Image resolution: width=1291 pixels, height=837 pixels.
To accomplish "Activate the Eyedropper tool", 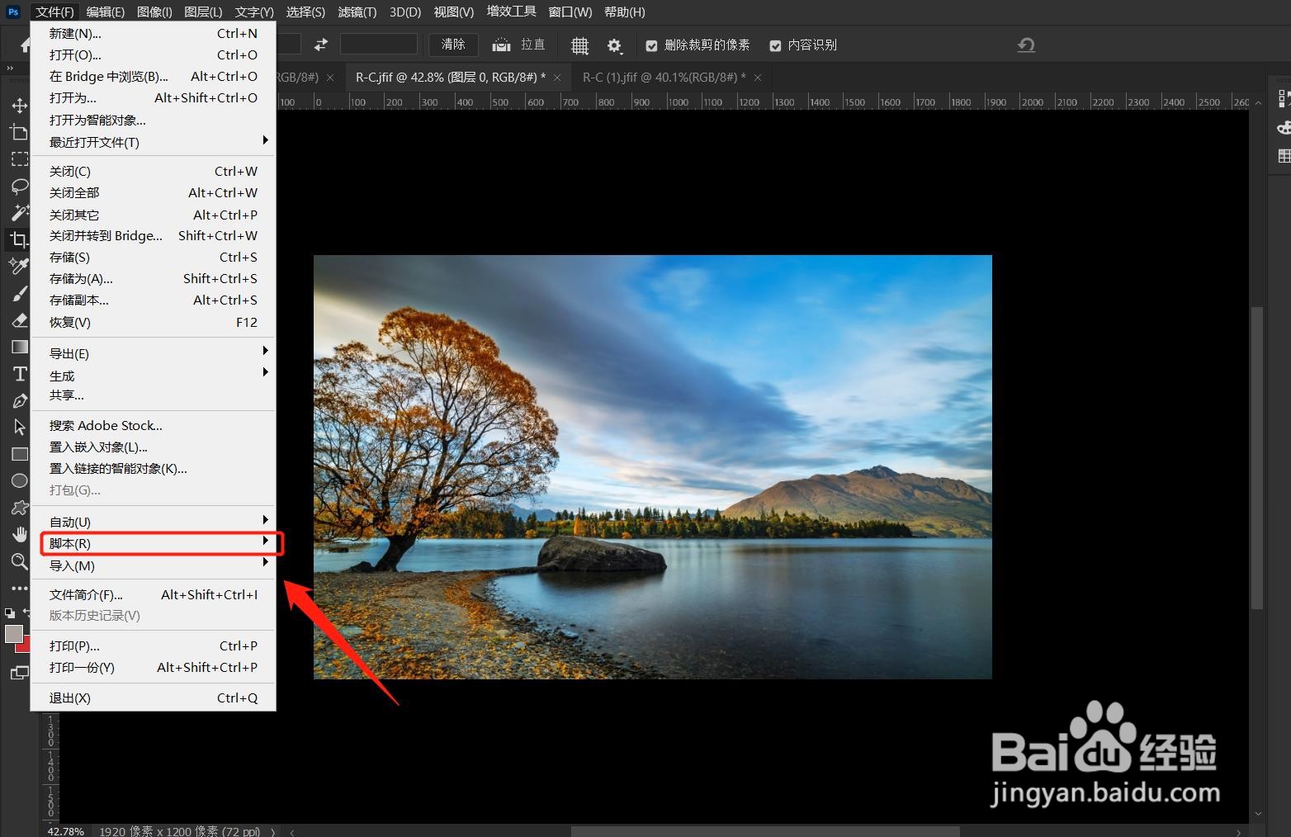I will [19, 266].
